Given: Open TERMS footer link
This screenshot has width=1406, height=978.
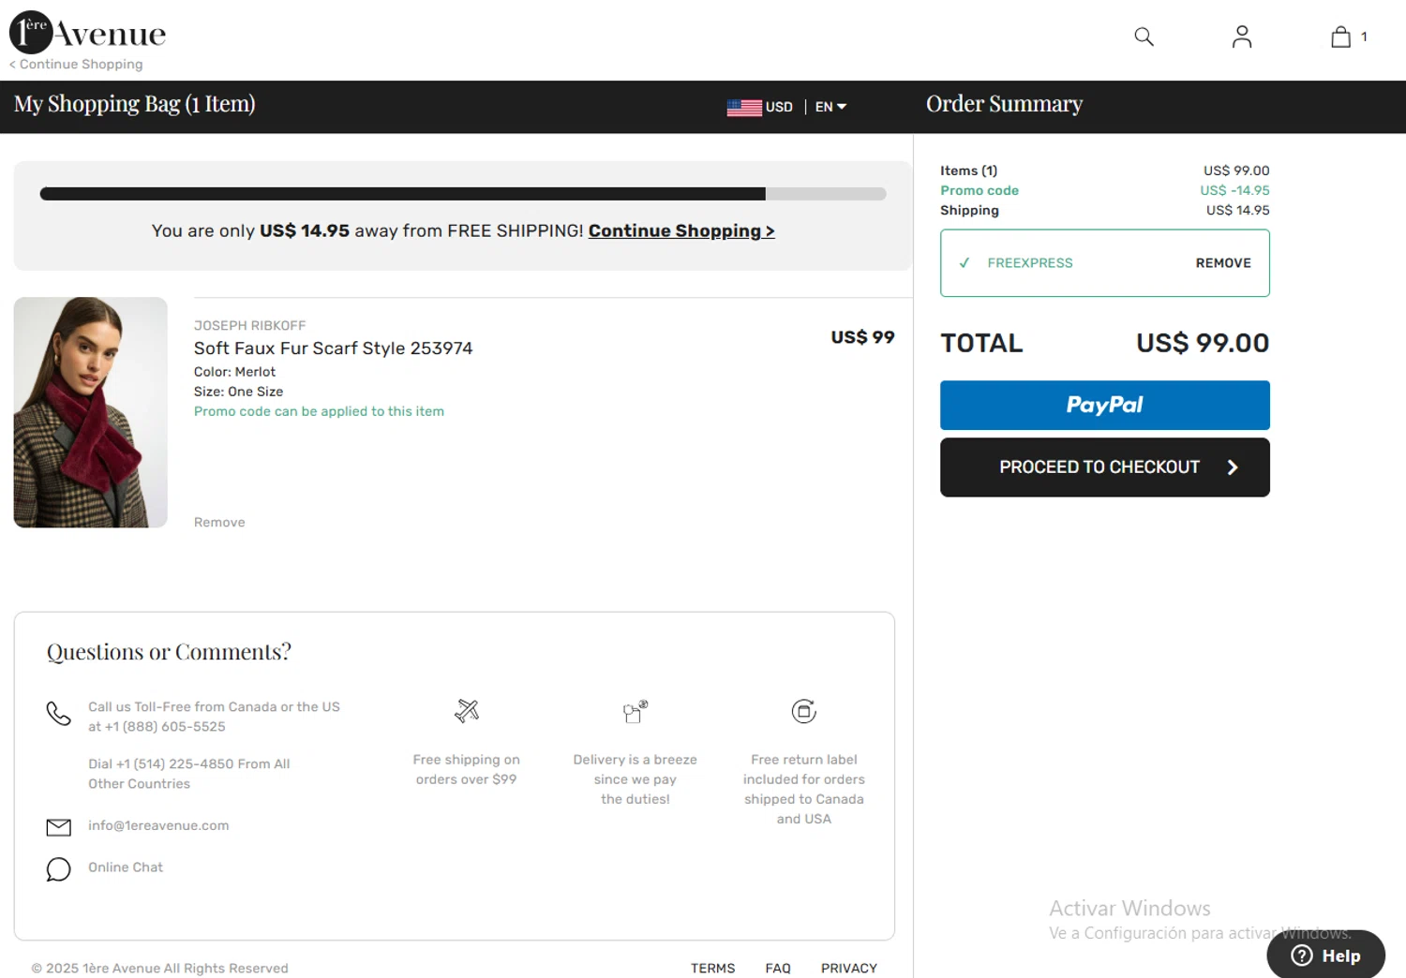Looking at the screenshot, I should (713, 969).
